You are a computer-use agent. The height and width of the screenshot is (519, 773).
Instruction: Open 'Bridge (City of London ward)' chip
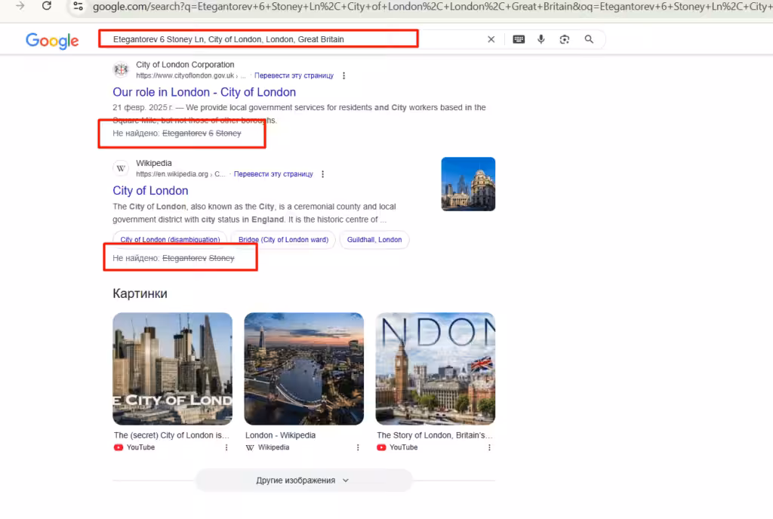click(284, 240)
